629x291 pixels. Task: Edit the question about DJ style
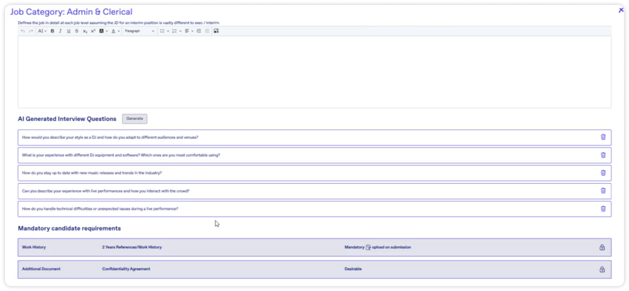point(314,138)
